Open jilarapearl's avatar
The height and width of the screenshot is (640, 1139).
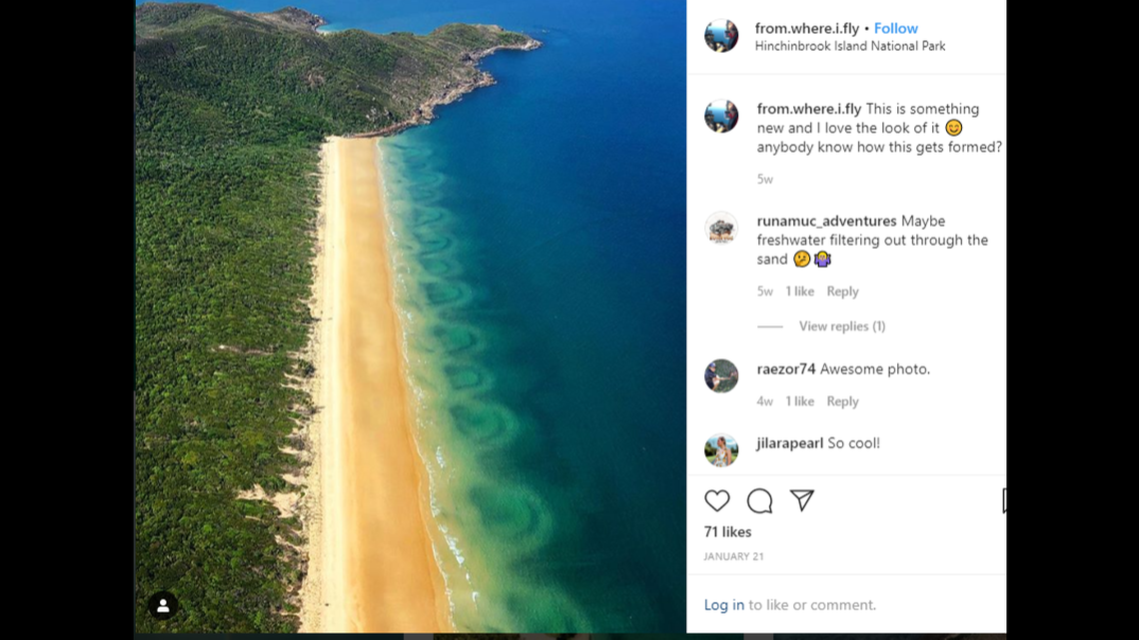[x=721, y=450]
